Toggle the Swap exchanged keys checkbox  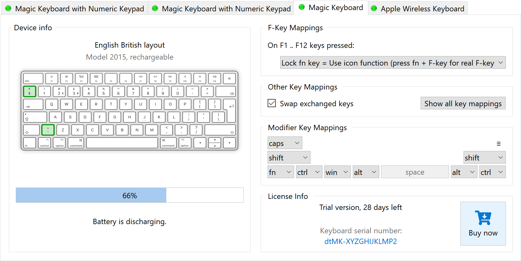coord(272,103)
